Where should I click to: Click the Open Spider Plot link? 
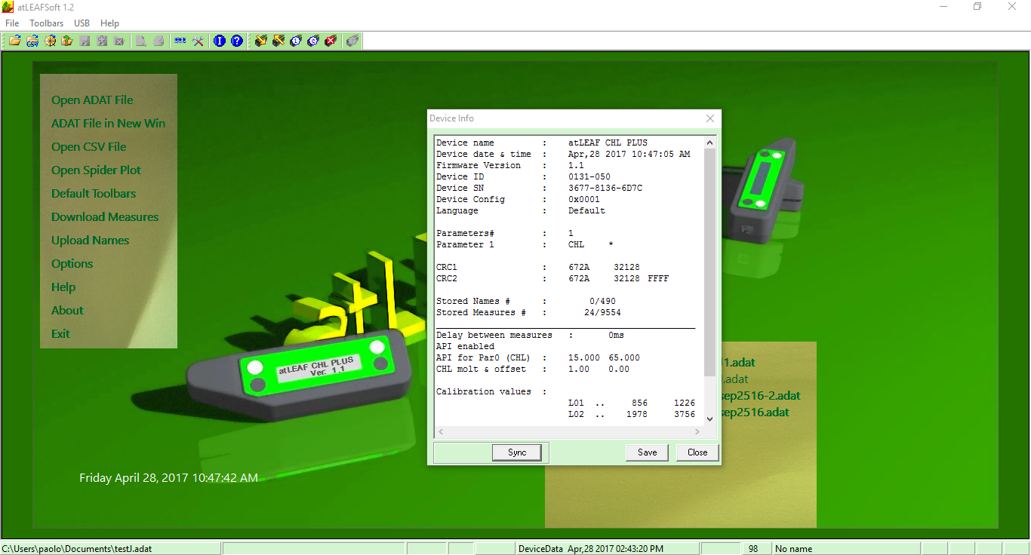click(96, 170)
